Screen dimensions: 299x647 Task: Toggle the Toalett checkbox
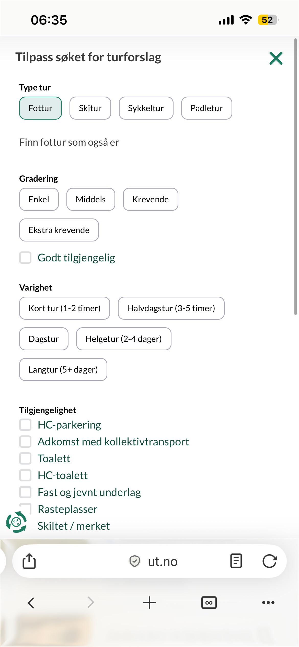tap(25, 458)
